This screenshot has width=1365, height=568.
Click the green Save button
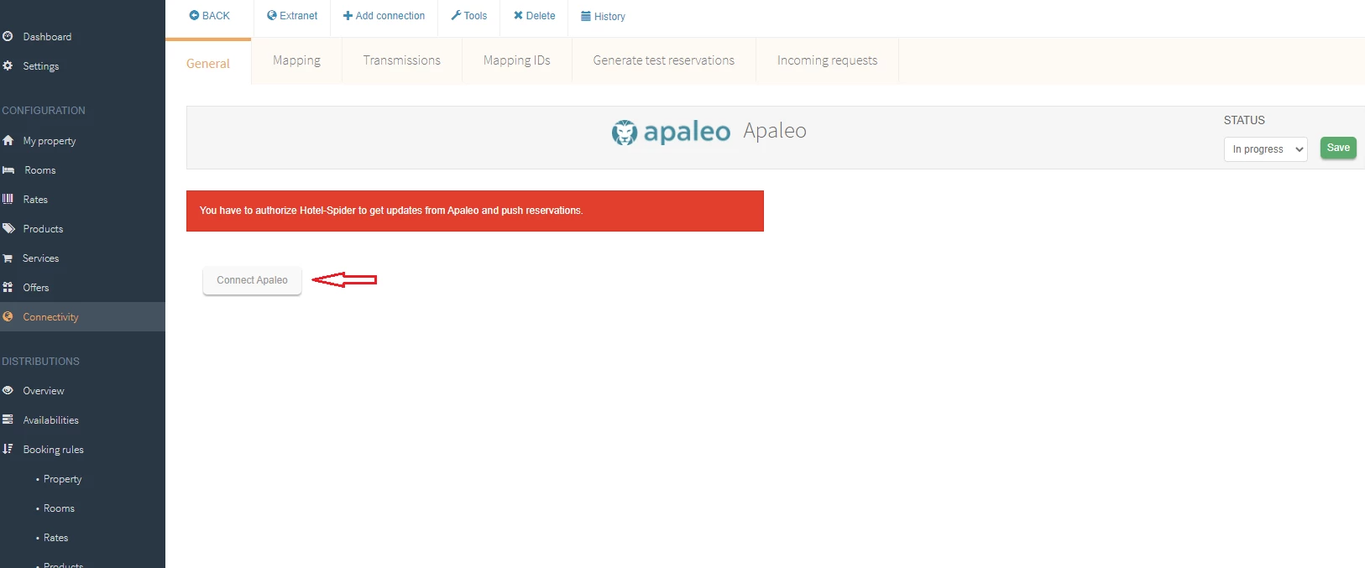point(1337,148)
